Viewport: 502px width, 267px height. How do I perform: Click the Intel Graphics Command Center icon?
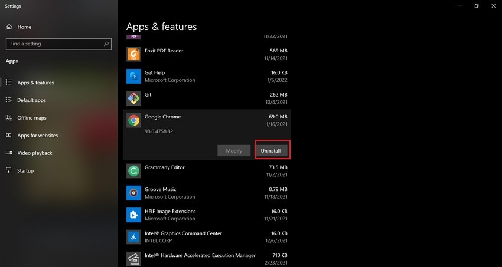tap(133, 237)
